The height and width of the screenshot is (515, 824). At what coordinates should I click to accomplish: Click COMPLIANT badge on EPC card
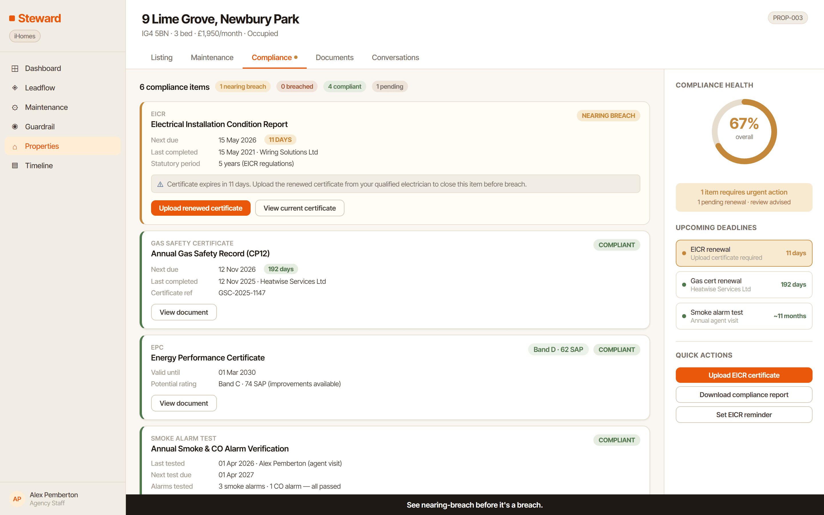617,349
